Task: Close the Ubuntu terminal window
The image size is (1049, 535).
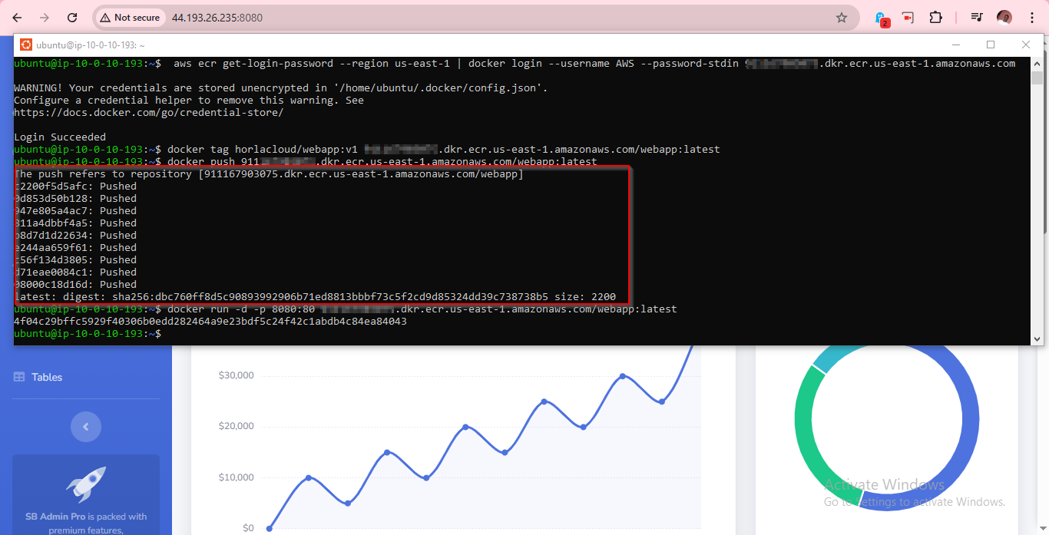Action: pyautogui.click(x=1026, y=45)
